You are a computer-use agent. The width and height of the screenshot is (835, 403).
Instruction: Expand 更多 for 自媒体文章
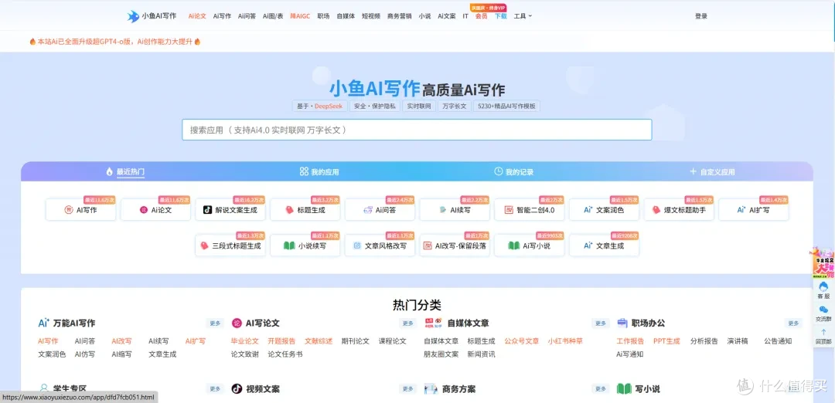pos(601,323)
